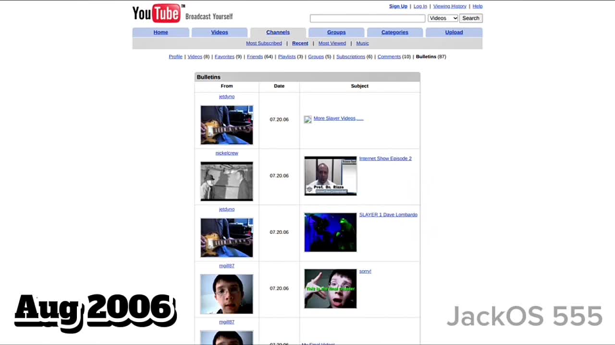The height and width of the screenshot is (345, 615).
Task: Click the Bulletins (87) label
Action: coord(431,57)
